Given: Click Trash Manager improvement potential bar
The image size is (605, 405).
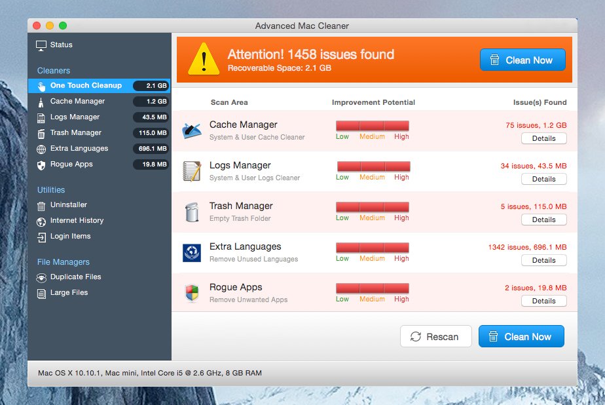Looking at the screenshot, I should (373, 207).
